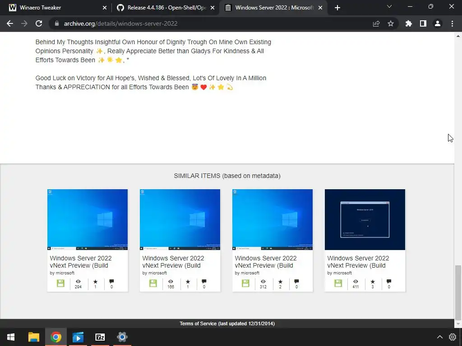
Task: View site info via lock icon
Action: [x=57, y=23]
